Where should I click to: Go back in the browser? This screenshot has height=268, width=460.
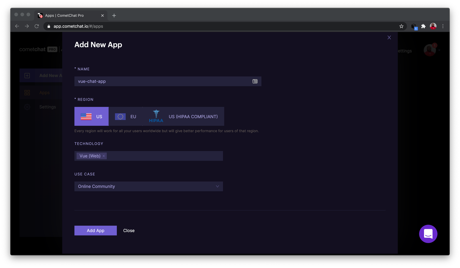coord(17,26)
